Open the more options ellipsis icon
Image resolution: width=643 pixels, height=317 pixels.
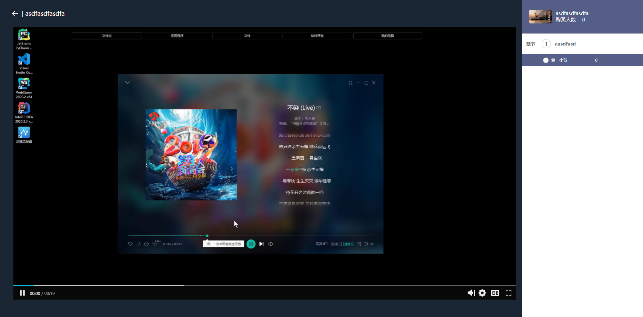(x=146, y=244)
